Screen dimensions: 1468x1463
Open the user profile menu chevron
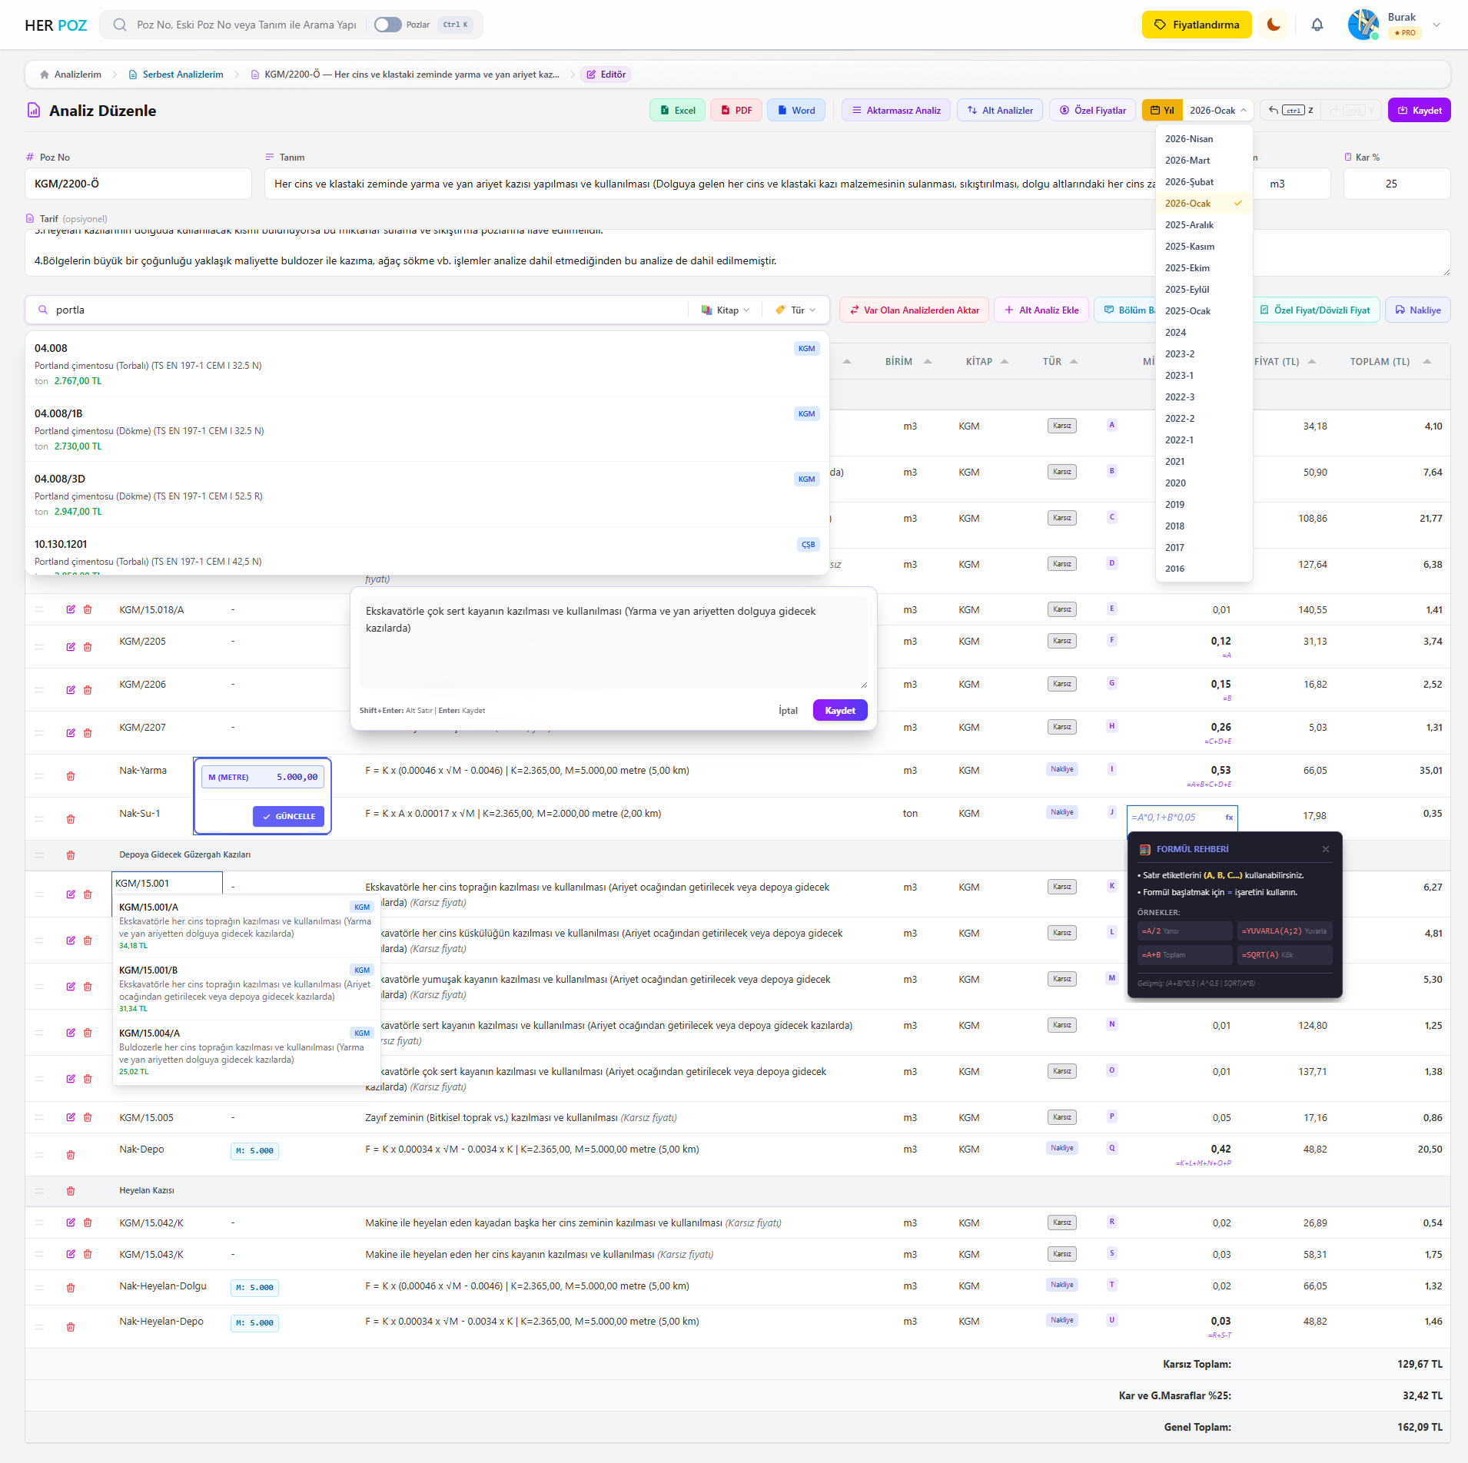pyautogui.click(x=1436, y=25)
